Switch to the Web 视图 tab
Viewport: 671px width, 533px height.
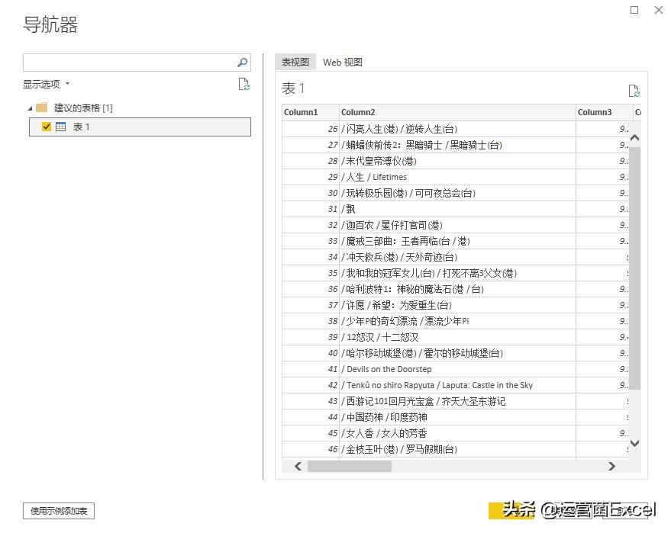coord(342,62)
